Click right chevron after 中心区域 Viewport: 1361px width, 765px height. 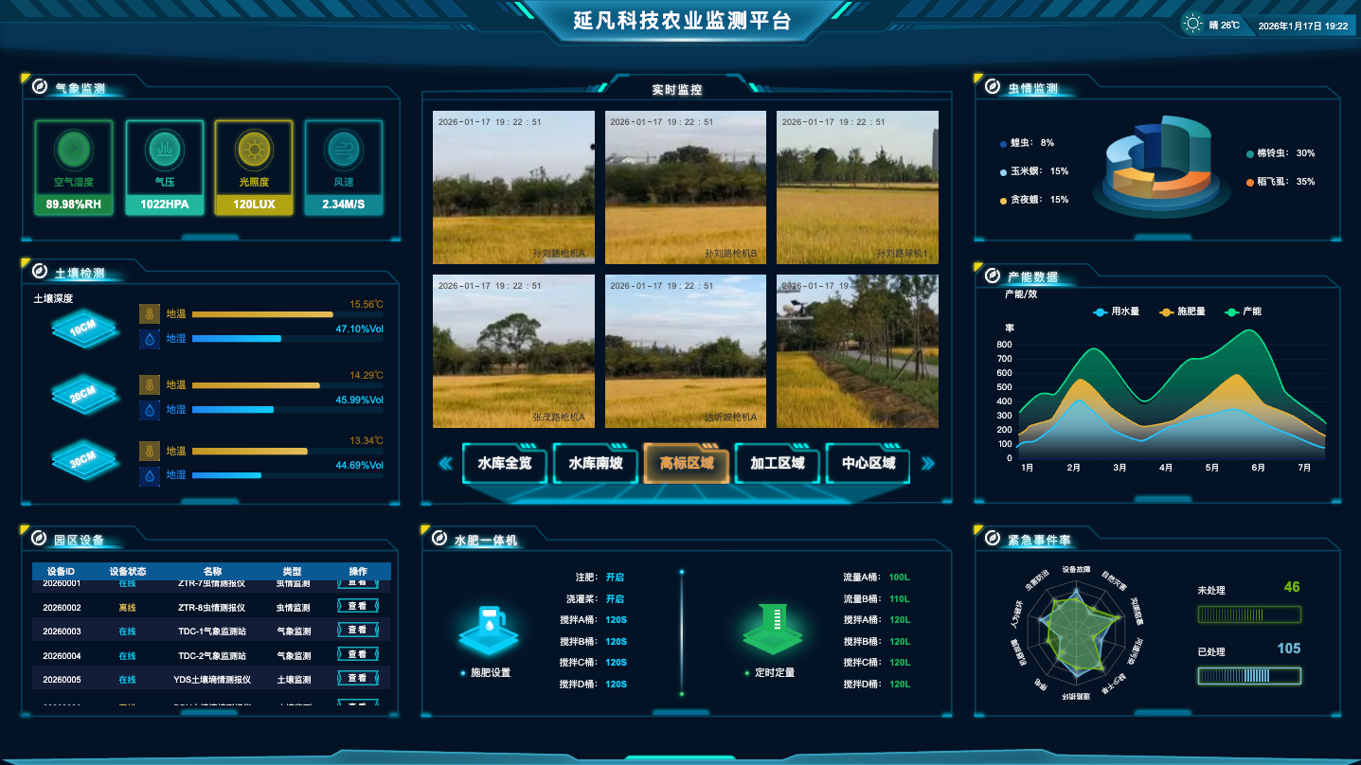point(929,464)
